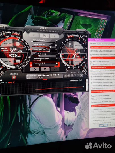Click the Отмена button in properties dialog
This screenshot has height=153, width=115.
pos(112,125)
